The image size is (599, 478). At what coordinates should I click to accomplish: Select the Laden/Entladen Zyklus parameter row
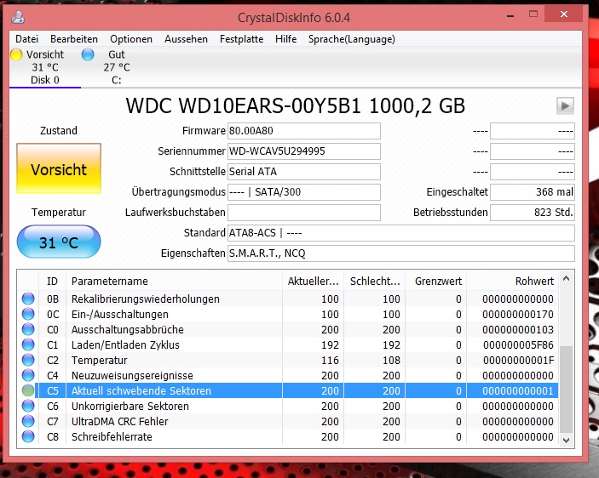point(288,344)
